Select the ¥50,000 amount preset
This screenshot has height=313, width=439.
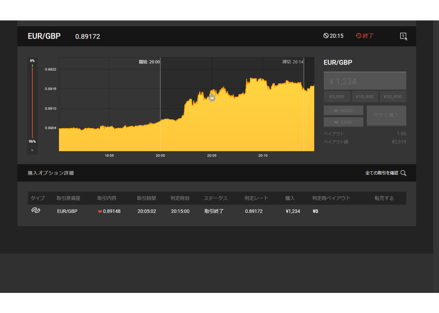(393, 97)
